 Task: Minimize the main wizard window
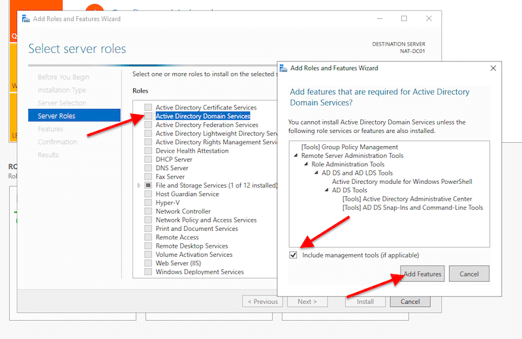point(380,19)
